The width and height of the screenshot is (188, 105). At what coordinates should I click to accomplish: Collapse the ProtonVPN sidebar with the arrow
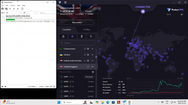pos(99,8)
